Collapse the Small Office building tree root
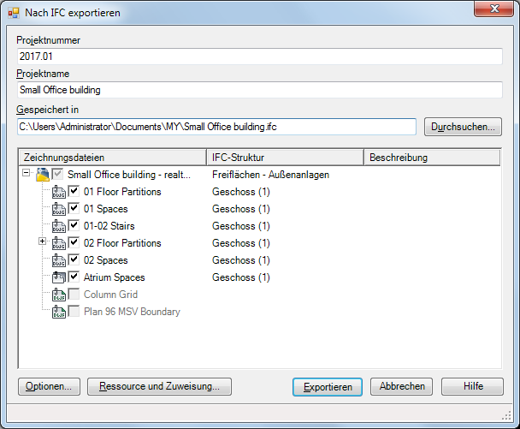 tap(27, 174)
